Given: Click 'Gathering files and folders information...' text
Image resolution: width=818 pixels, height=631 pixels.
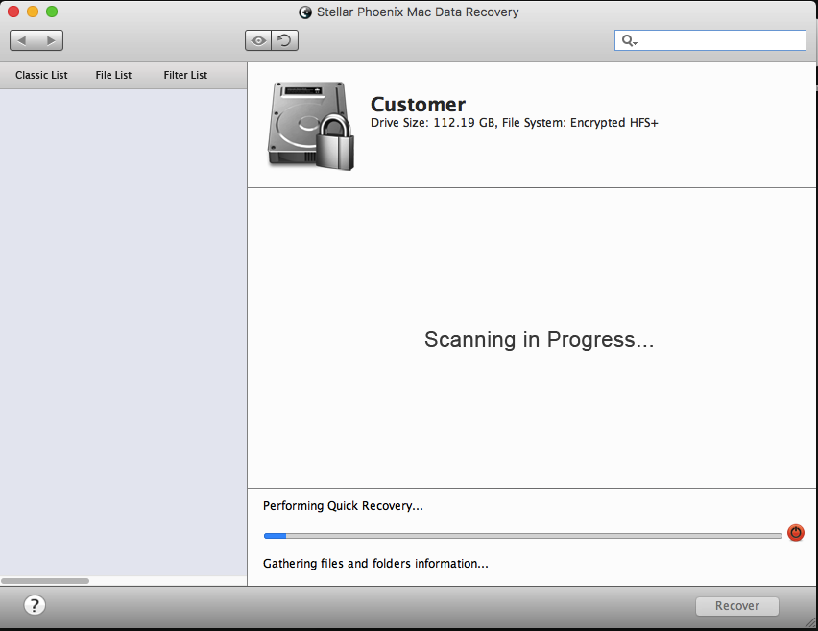Looking at the screenshot, I should pos(375,564).
